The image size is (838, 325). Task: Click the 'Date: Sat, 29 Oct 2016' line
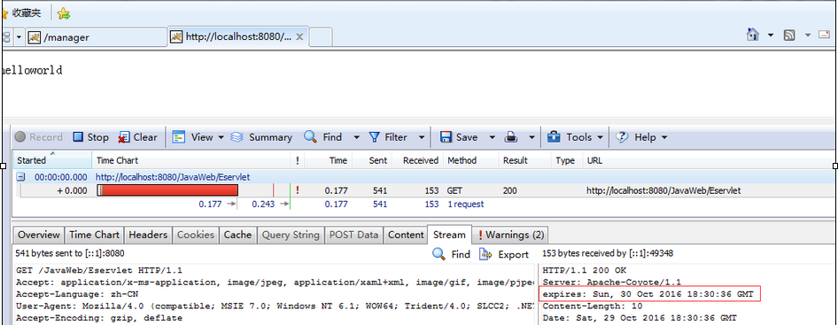click(639, 318)
